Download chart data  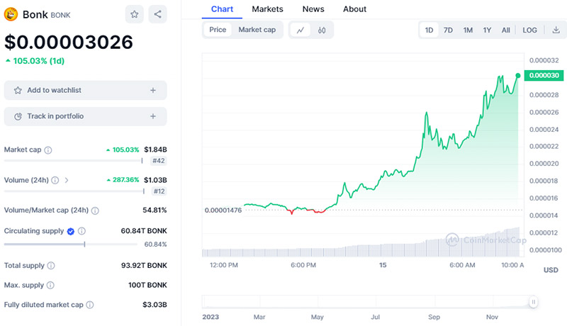click(x=556, y=30)
